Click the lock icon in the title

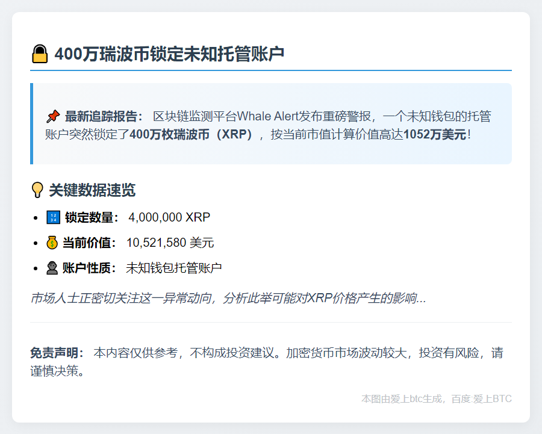(39, 54)
